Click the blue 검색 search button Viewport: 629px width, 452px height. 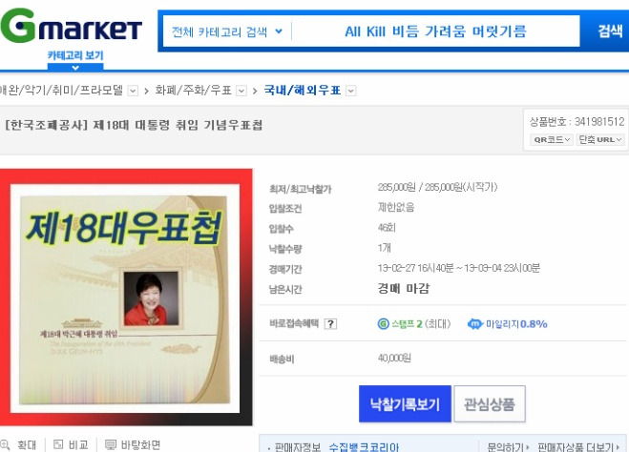click(610, 31)
